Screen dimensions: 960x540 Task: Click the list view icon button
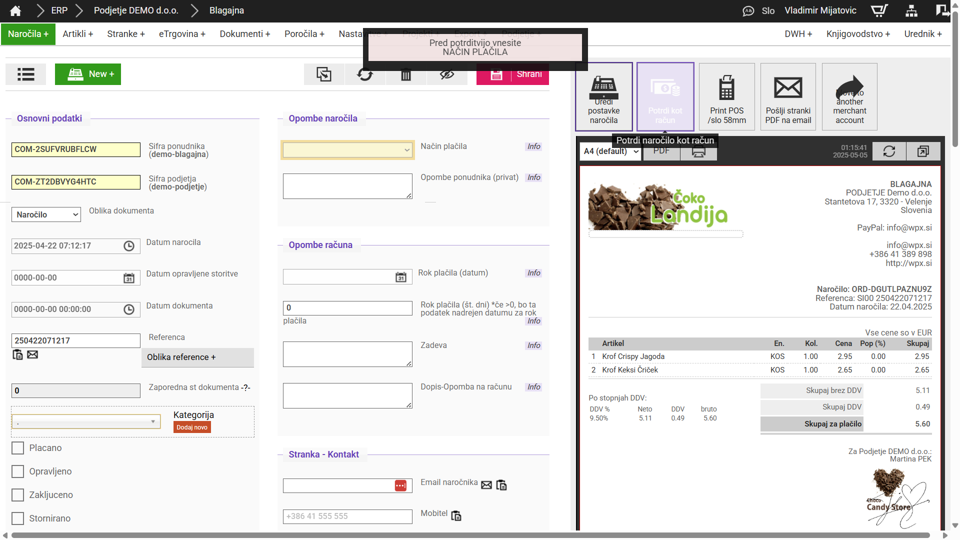[x=25, y=74]
